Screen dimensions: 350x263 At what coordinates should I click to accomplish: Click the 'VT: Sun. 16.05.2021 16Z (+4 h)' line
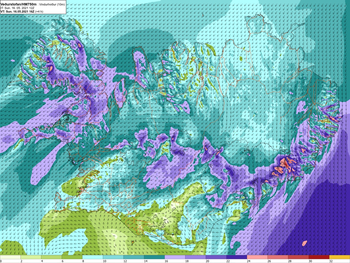[22, 12]
